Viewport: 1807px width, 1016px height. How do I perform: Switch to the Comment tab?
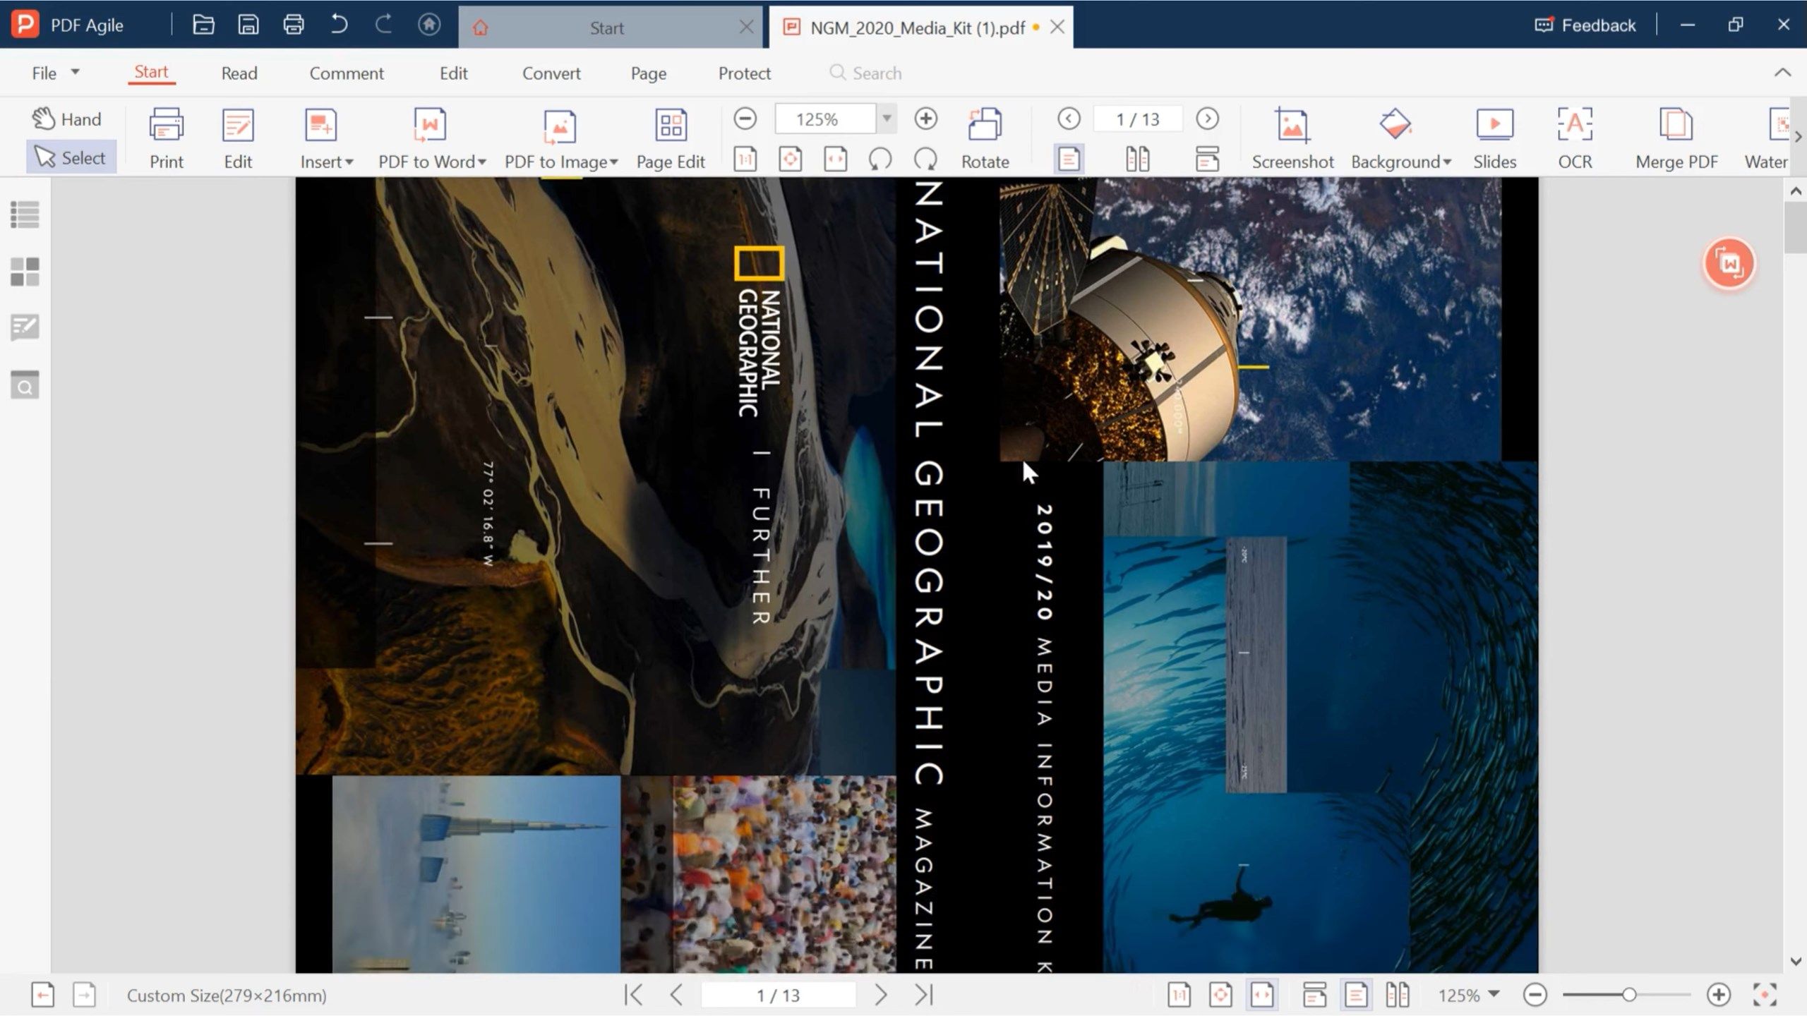[x=347, y=73]
